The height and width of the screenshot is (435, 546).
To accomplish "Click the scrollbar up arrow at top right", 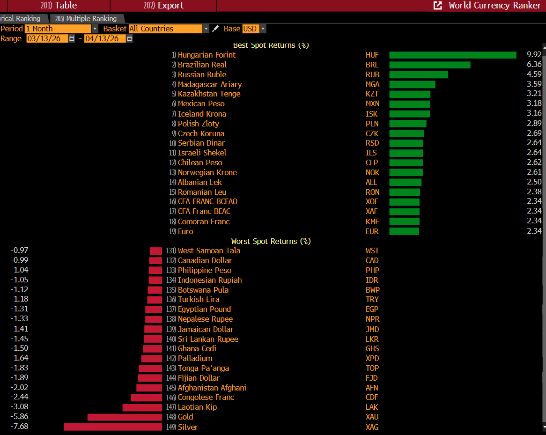I will [x=544, y=47].
